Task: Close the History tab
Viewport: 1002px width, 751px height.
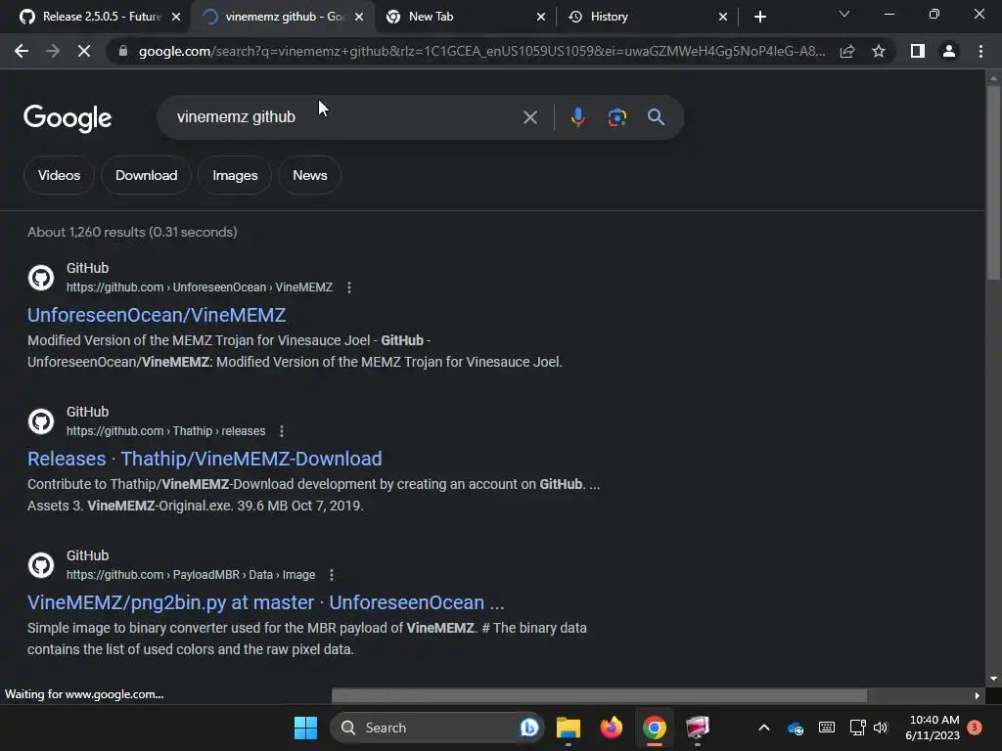Action: click(723, 17)
